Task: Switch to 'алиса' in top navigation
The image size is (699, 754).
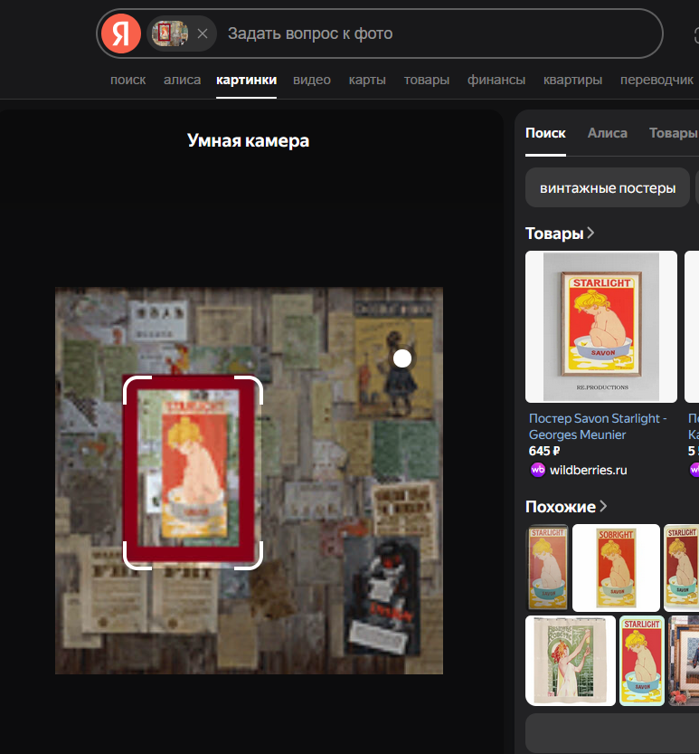Action: click(x=182, y=80)
